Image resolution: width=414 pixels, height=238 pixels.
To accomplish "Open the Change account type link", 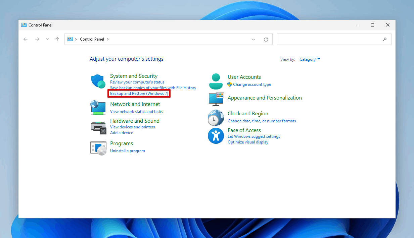I will (x=251, y=84).
